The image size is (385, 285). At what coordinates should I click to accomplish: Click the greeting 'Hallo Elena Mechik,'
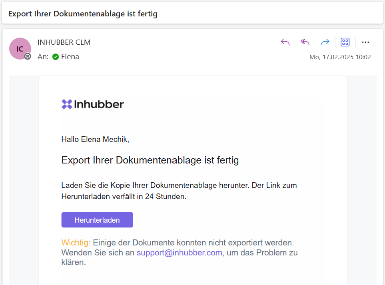coord(95,140)
